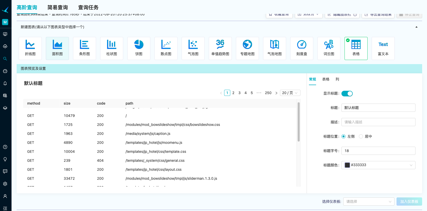This screenshot has height=211, width=427.
Task: Select the 单值趋势图 single value trend
Action: pyautogui.click(x=220, y=48)
